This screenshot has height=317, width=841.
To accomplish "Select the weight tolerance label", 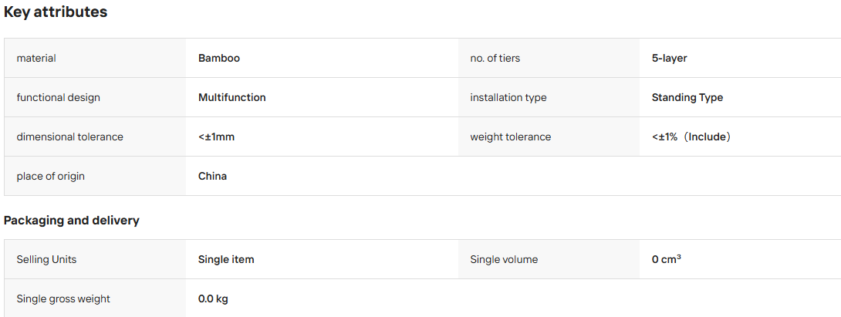I will click(x=511, y=137).
